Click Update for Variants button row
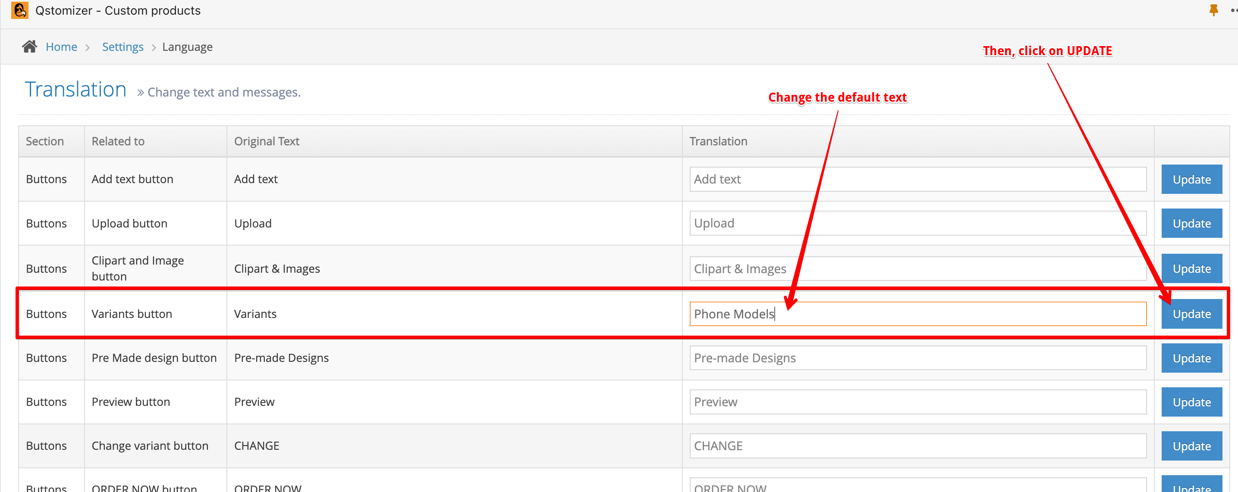1238x492 pixels. [1191, 314]
